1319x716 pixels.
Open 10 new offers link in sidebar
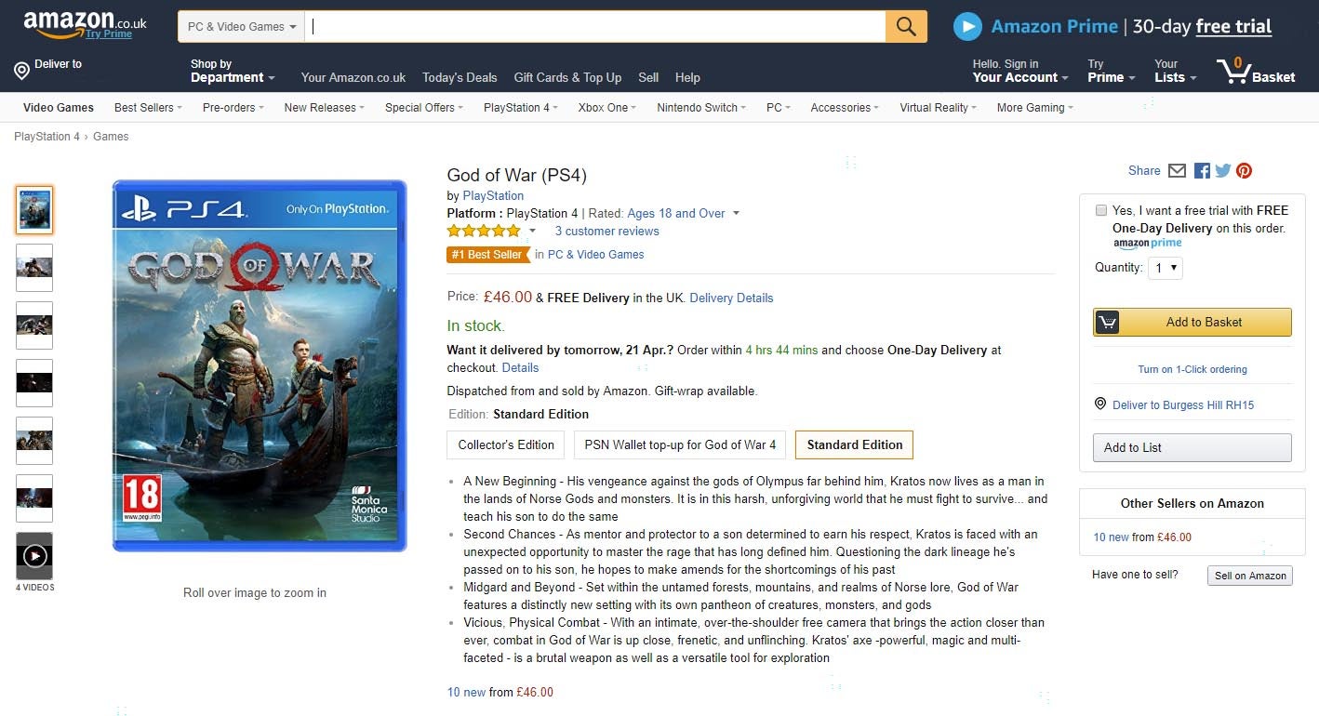pyautogui.click(x=1111, y=537)
